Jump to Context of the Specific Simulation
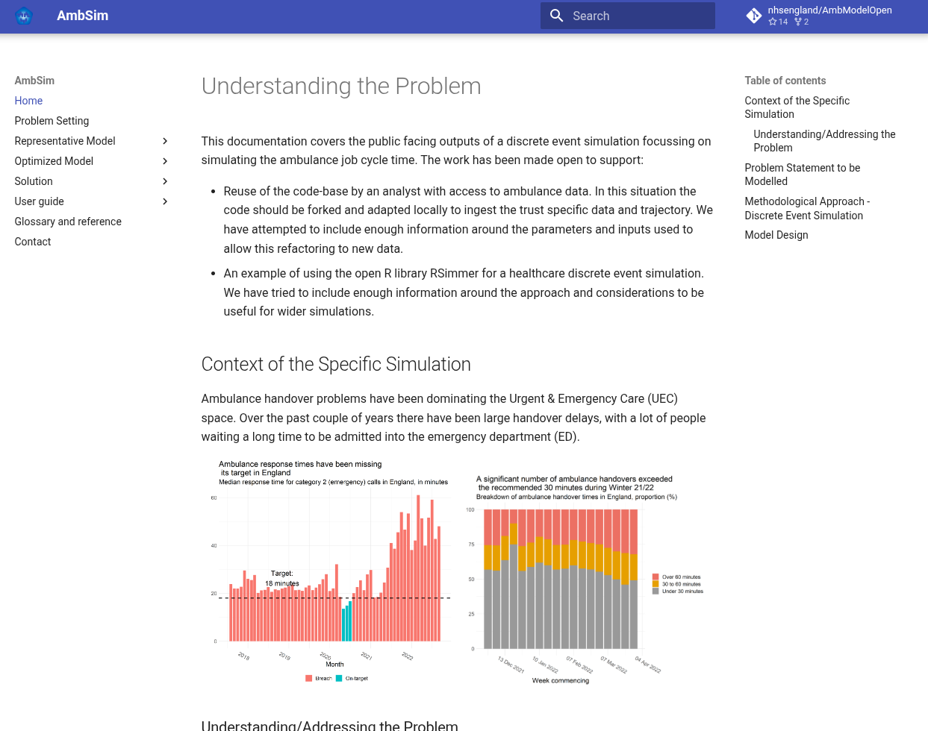This screenshot has width=928, height=731. click(797, 107)
